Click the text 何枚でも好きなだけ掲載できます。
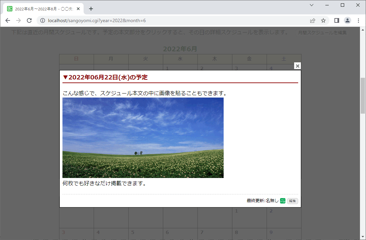This screenshot has height=240, width=366. (104, 183)
